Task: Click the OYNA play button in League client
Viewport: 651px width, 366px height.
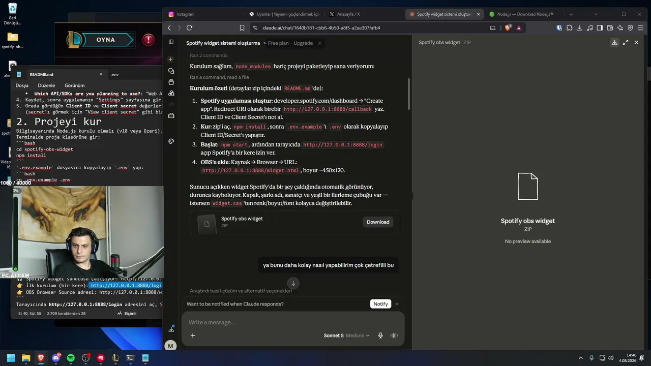Action: pyautogui.click(x=105, y=40)
